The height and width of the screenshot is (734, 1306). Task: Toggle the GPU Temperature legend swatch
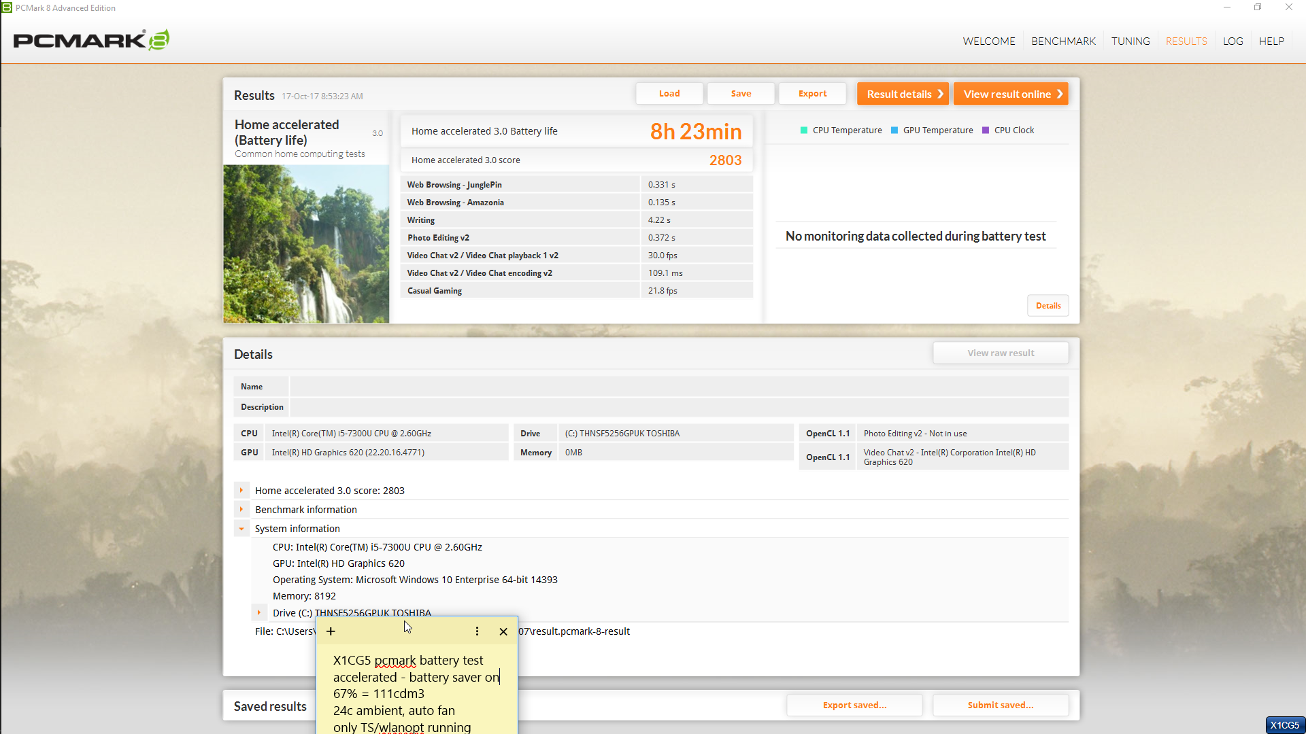coord(894,130)
